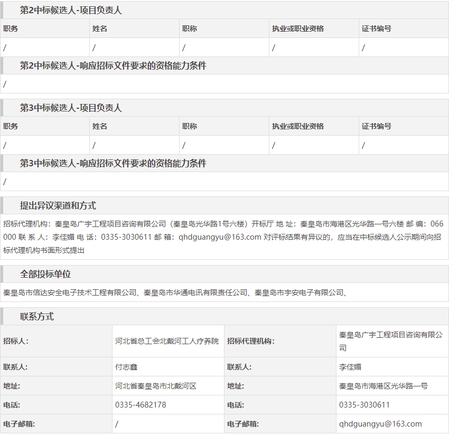
Task: Click the 河北省总工会北戴河工人疗养院 cell
Action: coord(166,341)
